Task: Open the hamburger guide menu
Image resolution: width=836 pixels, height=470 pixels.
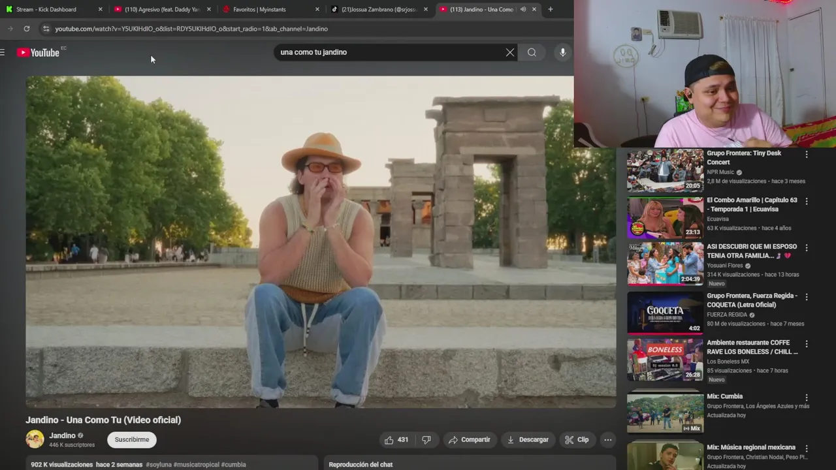Action: point(3,52)
